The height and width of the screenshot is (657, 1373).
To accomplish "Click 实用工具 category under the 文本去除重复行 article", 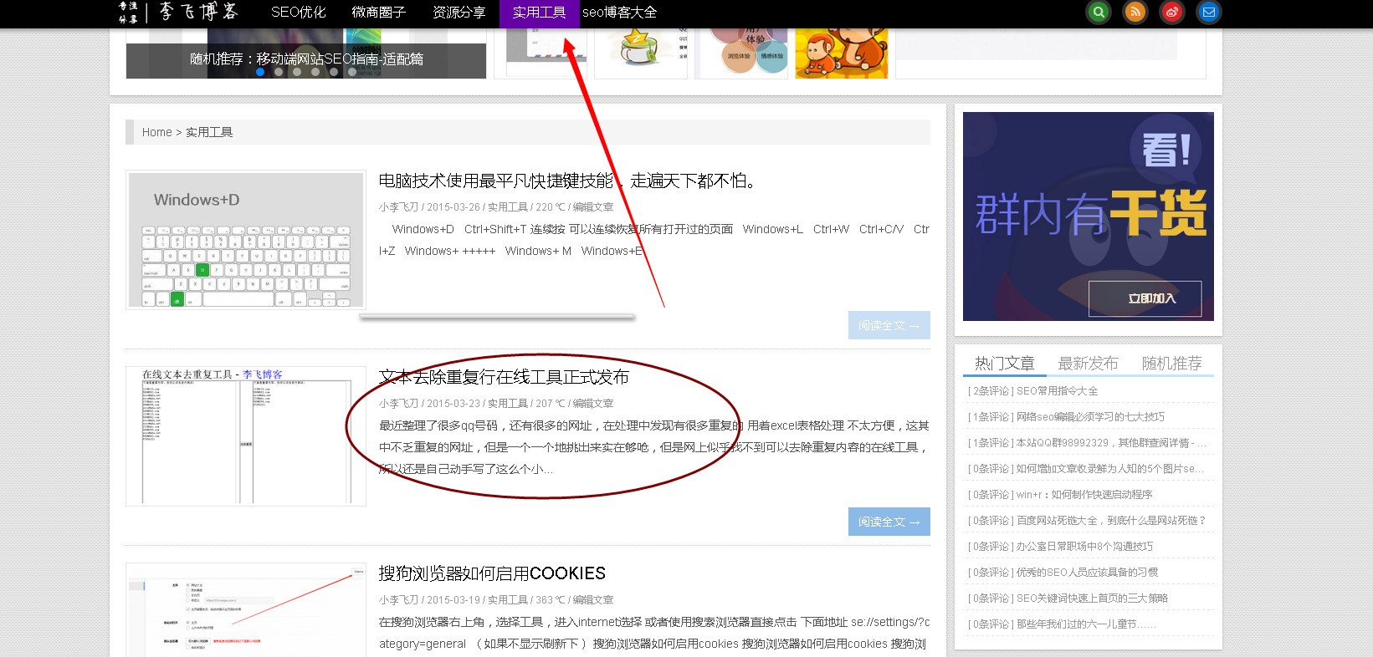I will click(x=508, y=404).
